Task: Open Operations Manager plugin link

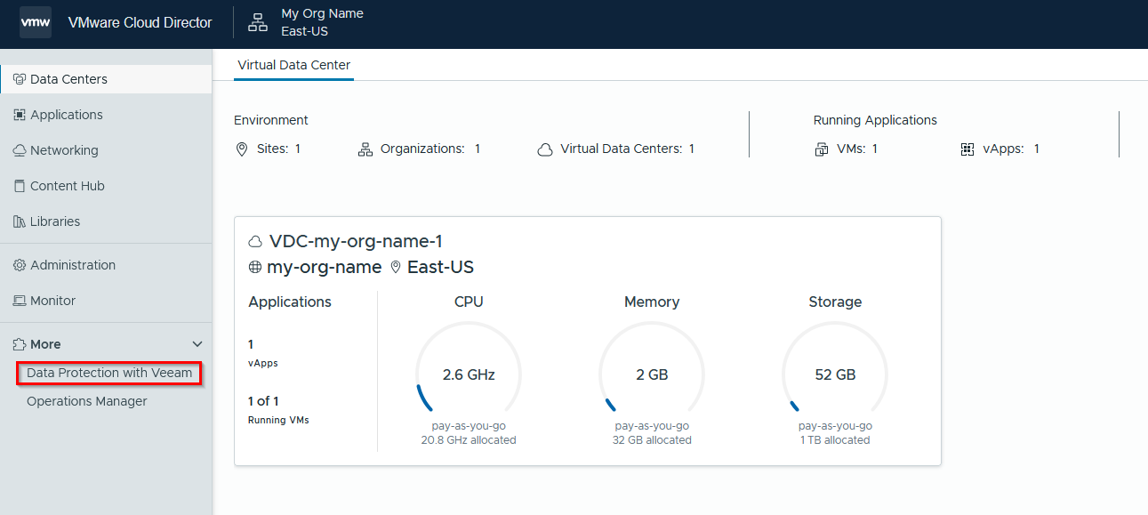Action: click(87, 401)
